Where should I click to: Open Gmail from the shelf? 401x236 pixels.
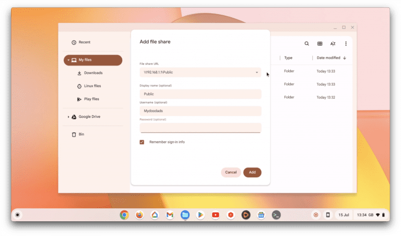click(170, 215)
